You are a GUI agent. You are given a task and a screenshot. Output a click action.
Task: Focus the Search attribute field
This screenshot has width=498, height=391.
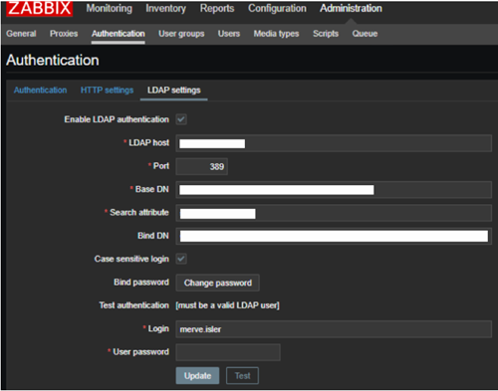(x=334, y=213)
